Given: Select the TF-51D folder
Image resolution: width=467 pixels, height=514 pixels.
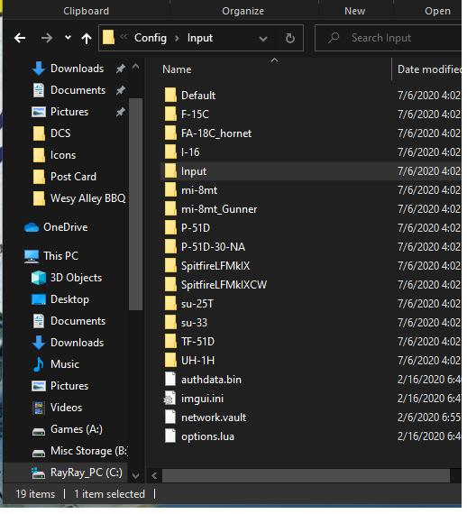Looking at the screenshot, I should pos(189,342).
